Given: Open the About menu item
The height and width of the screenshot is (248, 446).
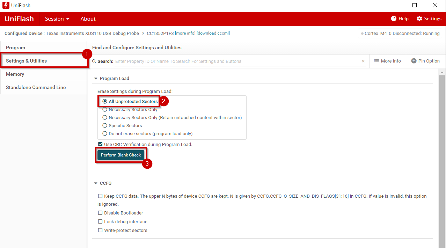Looking at the screenshot, I should click(88, 19).
